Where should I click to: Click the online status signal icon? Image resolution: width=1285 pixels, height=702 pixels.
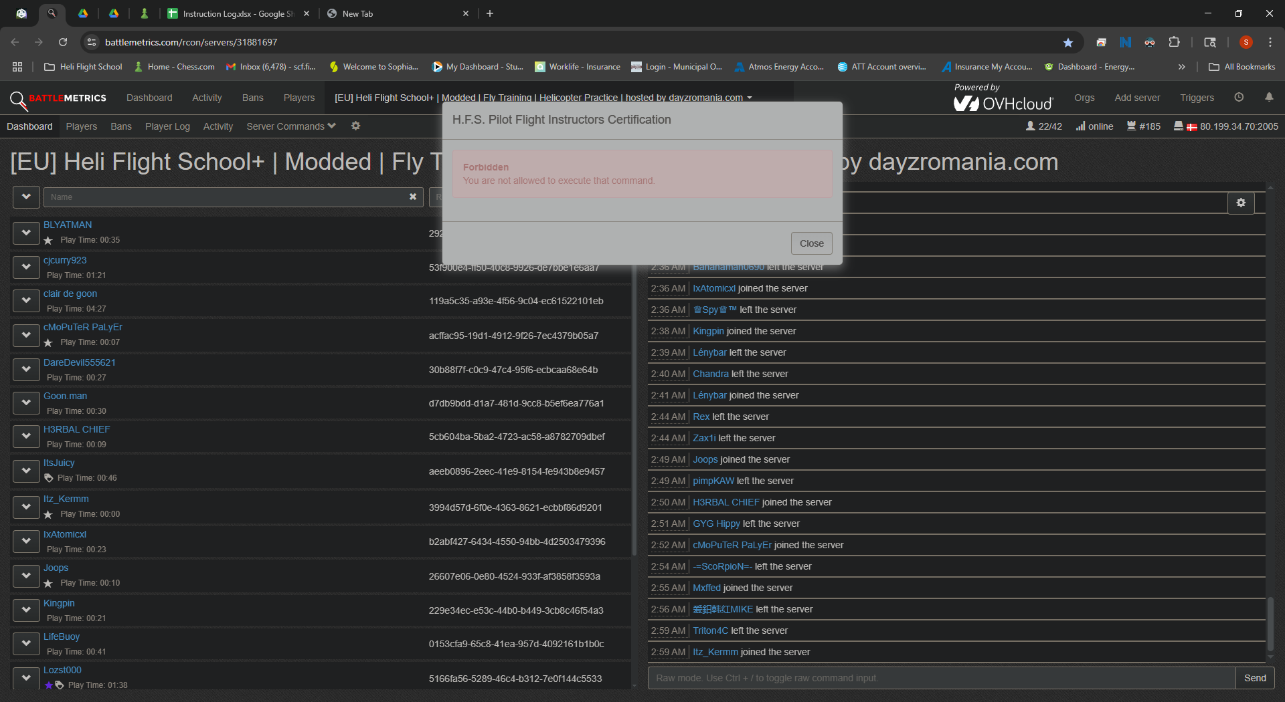[x=1080, y=126]
